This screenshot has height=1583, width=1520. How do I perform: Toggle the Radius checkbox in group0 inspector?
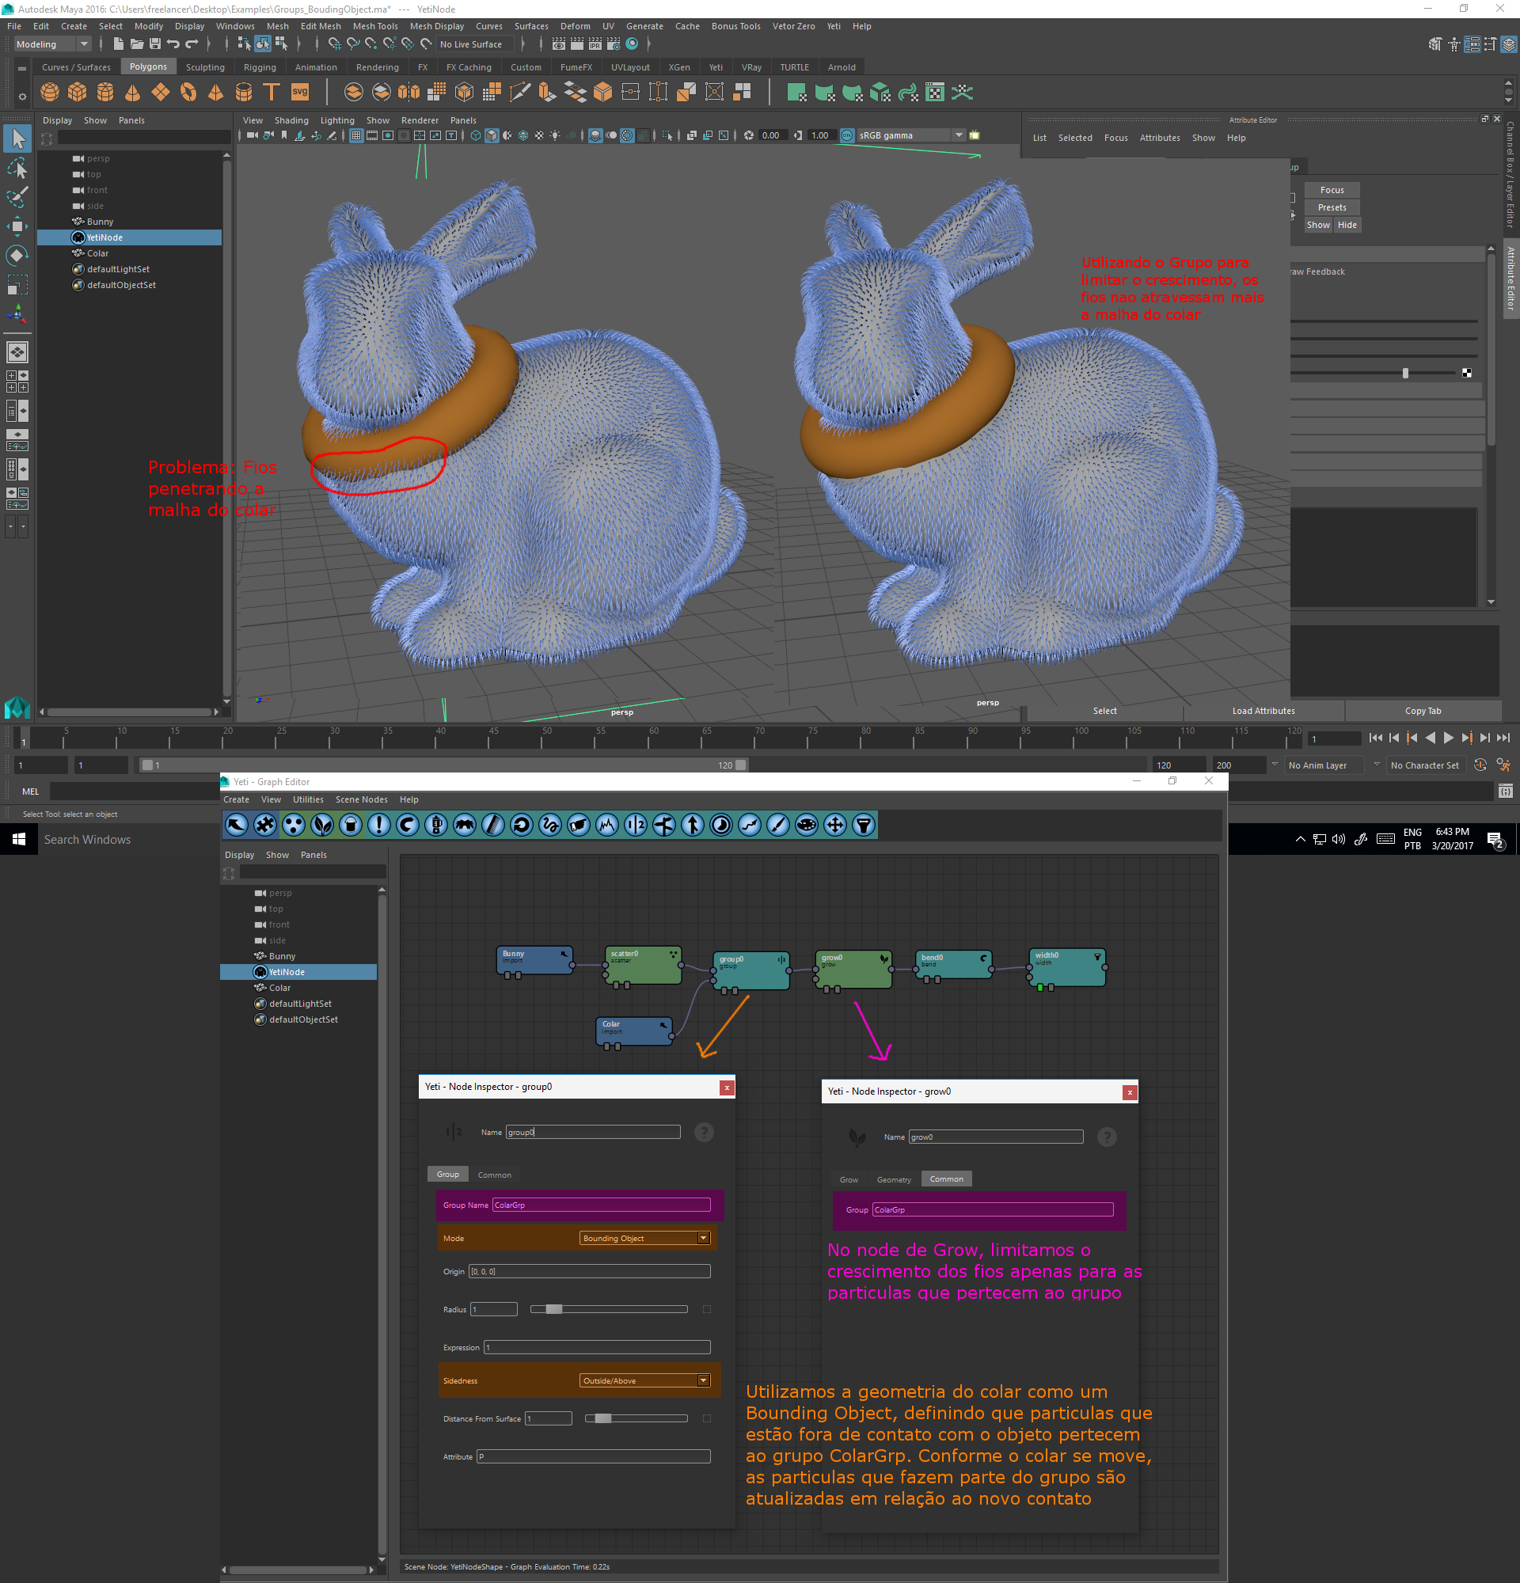(707, 1309)
